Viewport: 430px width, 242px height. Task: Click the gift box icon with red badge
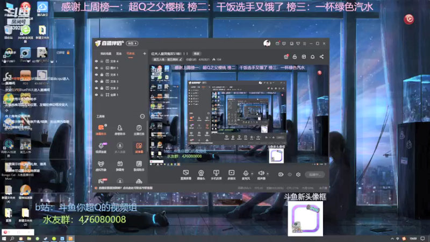tap(286, 56)
